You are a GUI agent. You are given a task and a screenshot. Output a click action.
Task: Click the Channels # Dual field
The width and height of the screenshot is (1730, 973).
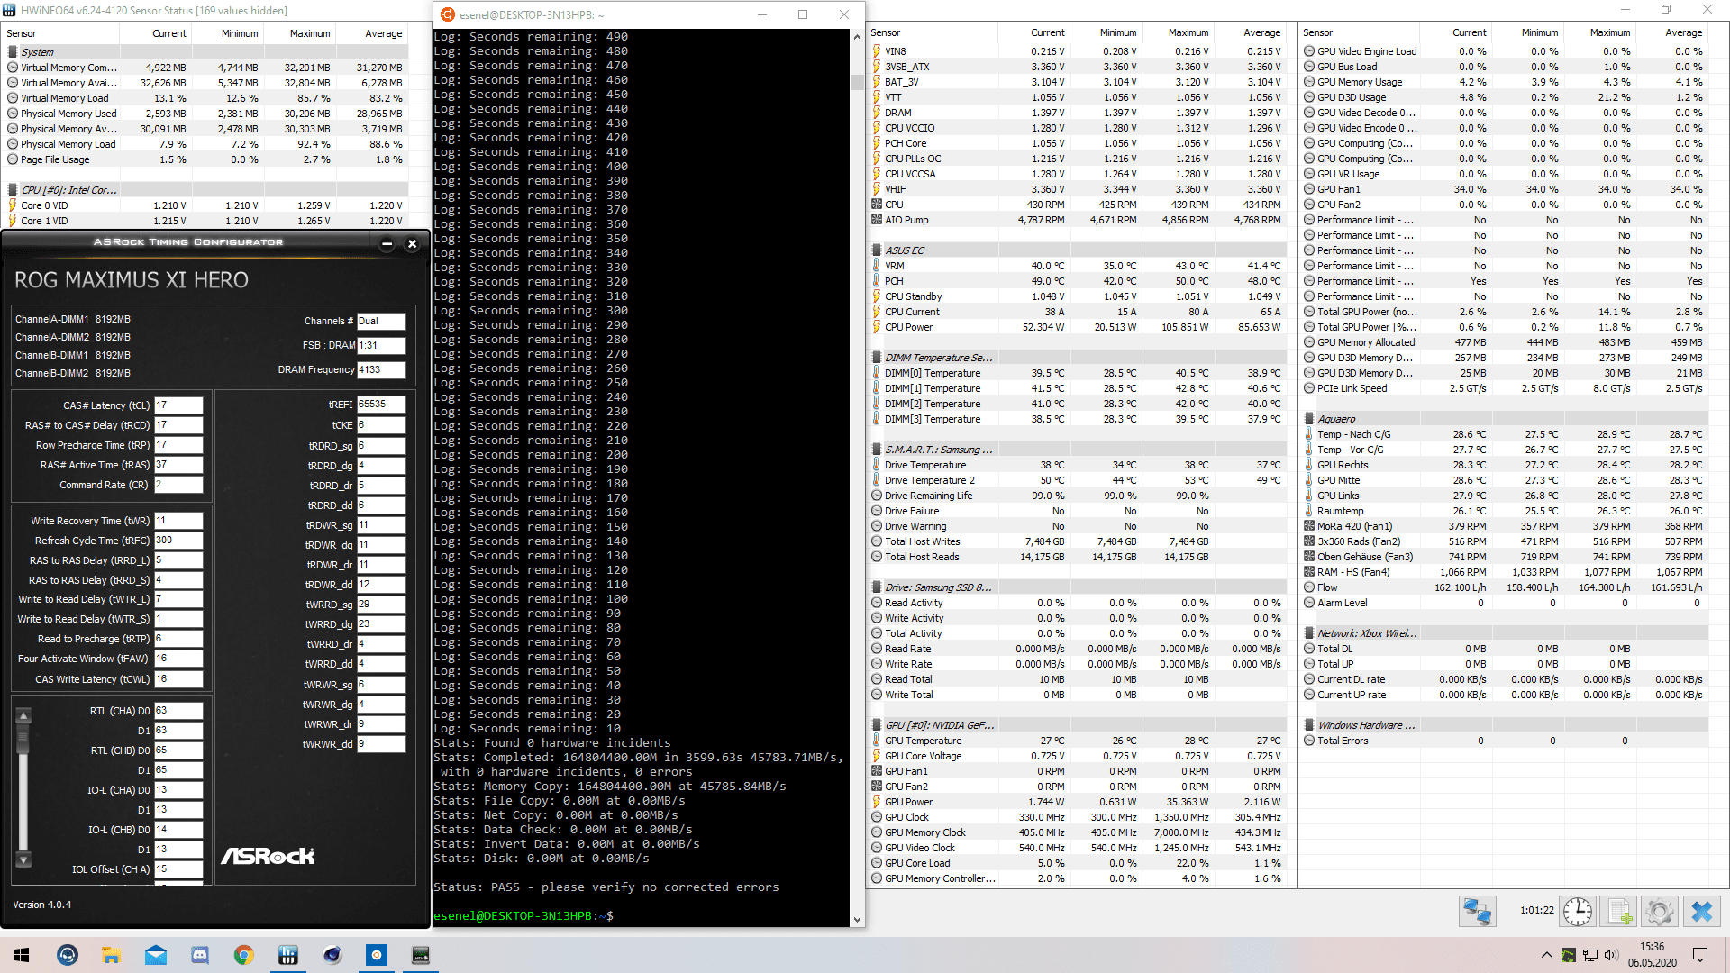pos(381,321)
